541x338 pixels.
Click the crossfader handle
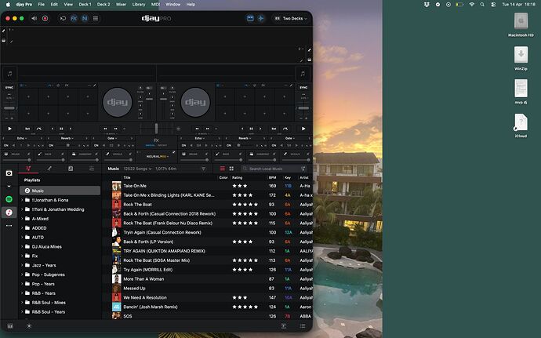pyautogui.click(x=156, y=129)
